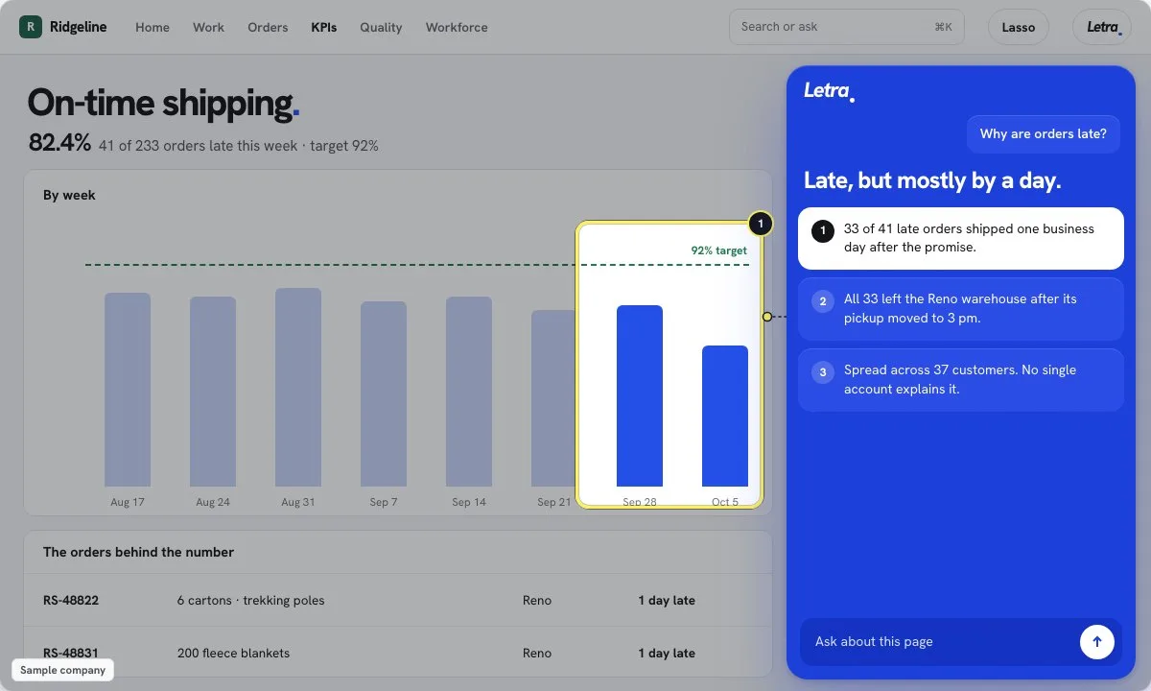
Task: Open the Home nav item
Action: coord(153,27)
